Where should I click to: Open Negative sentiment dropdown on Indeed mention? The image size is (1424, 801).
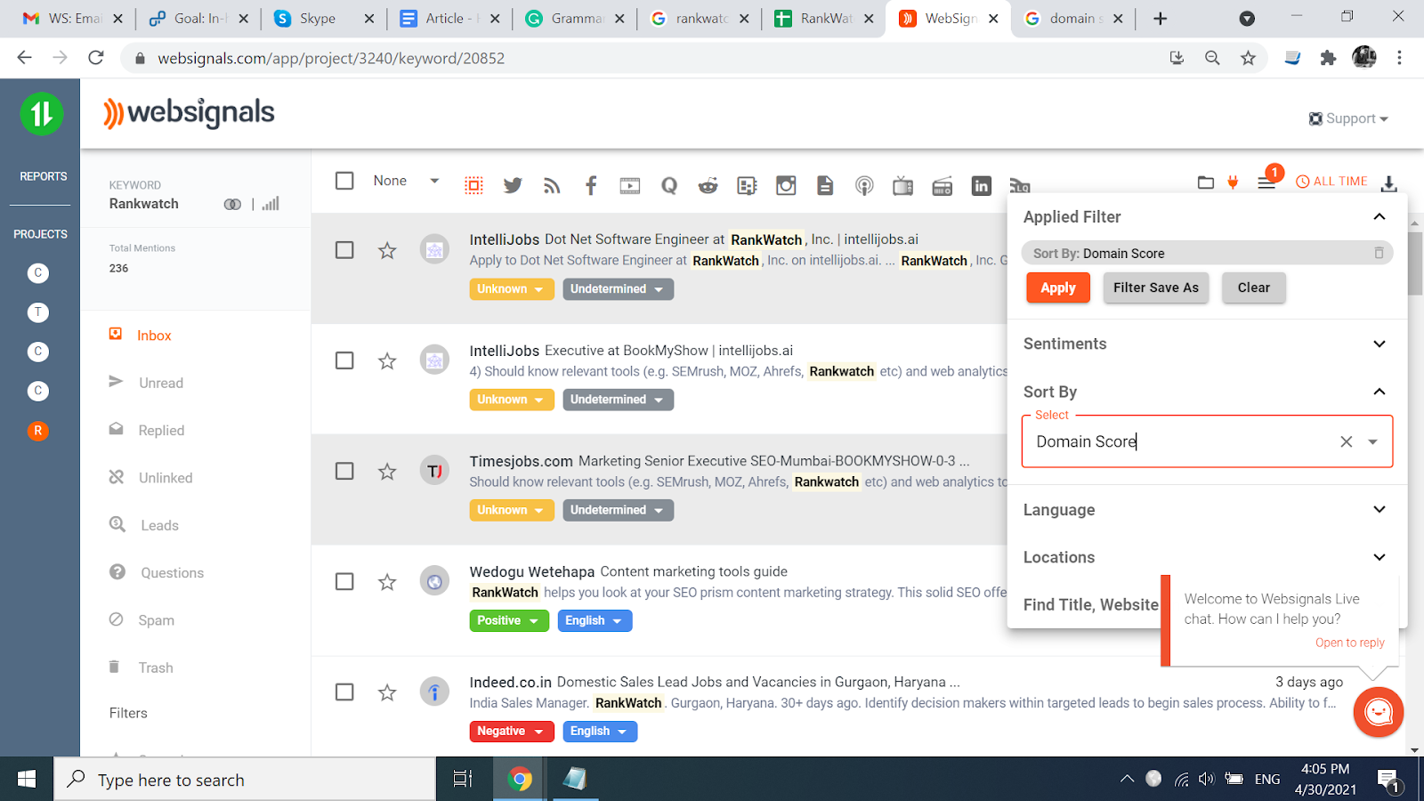point(512,731)
